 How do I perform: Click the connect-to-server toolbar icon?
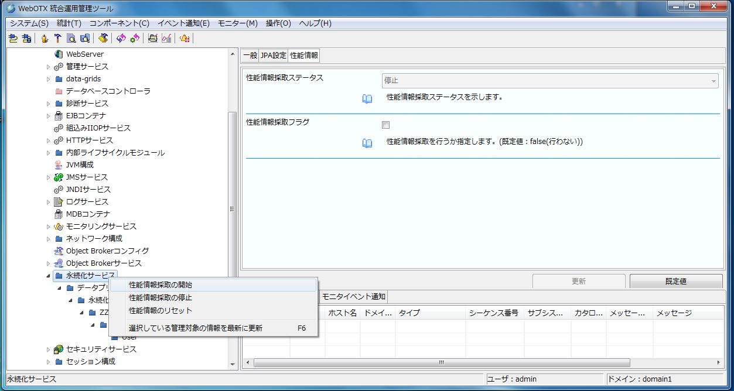click(13, 39)
